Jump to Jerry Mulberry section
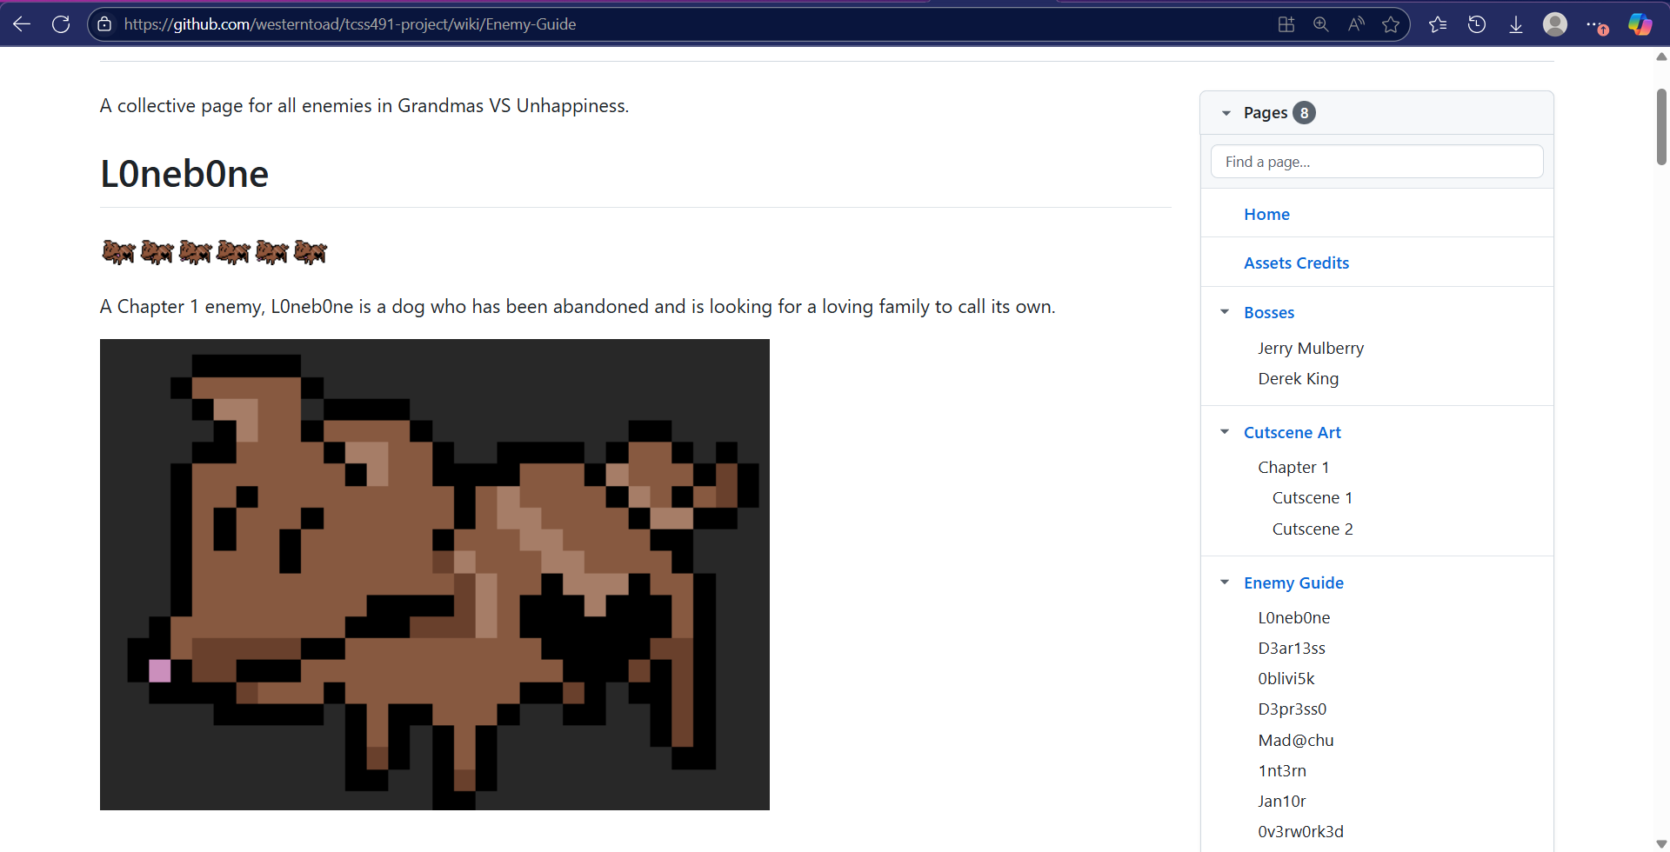Screen dimensions: 1670x852 click(x=1311, y=348)
